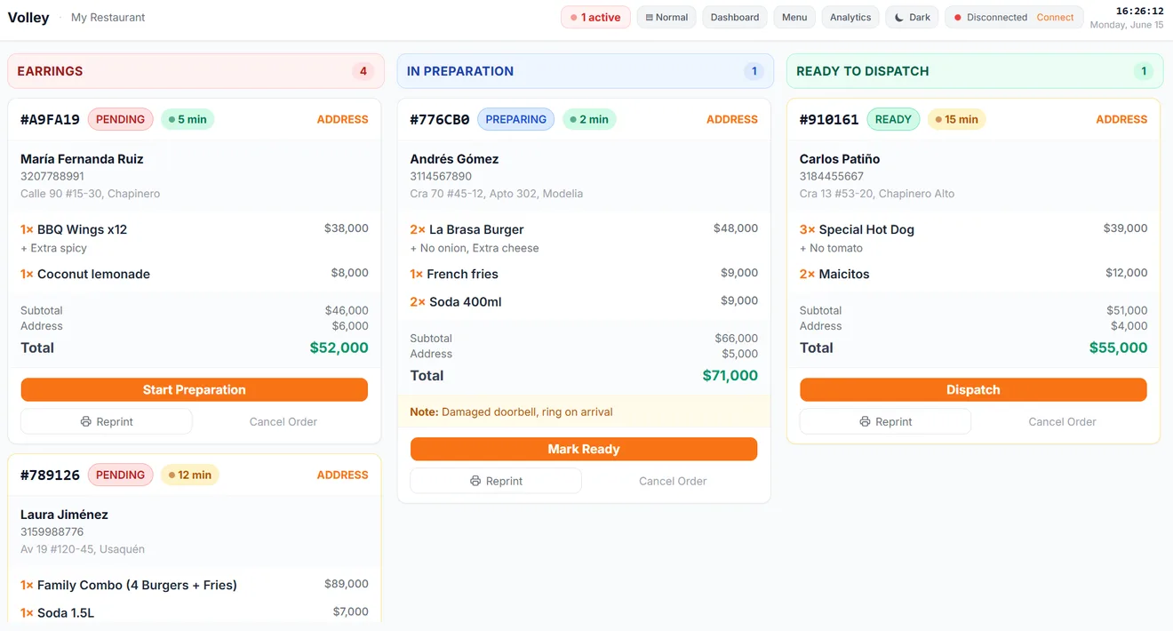Open the Dashboard tab
The image size is (1173, 631).
tap(735, 18)
